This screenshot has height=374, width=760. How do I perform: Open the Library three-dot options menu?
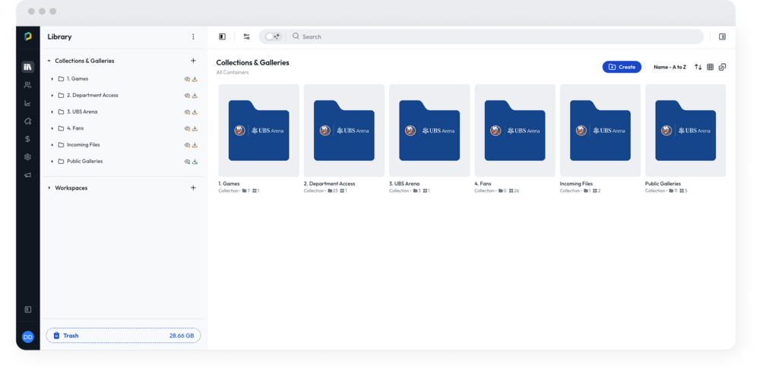pyautogui.click(x=193, y=36)
